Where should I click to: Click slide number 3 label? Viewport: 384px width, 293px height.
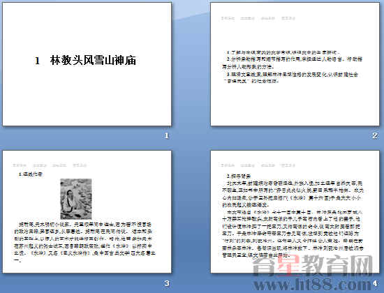(167, 283)
